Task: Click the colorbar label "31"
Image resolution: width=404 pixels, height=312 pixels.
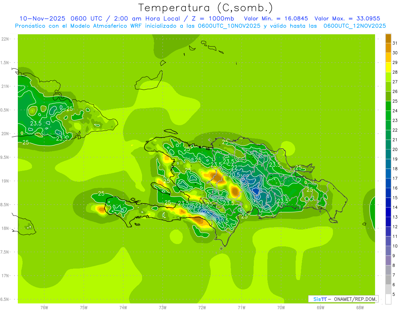Action: [x=395, y=43]
